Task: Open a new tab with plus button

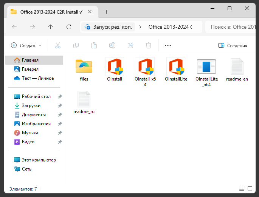Action: pos(106,12)
